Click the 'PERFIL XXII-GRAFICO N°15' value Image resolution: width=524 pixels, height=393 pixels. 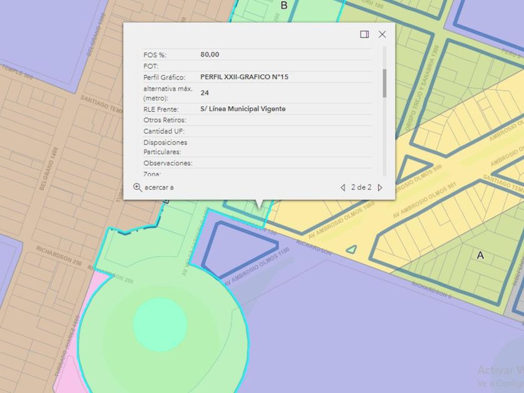[244, 77]
